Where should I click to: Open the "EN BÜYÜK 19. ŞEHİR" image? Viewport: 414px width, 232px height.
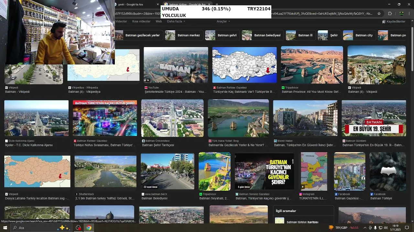point(374,118)
